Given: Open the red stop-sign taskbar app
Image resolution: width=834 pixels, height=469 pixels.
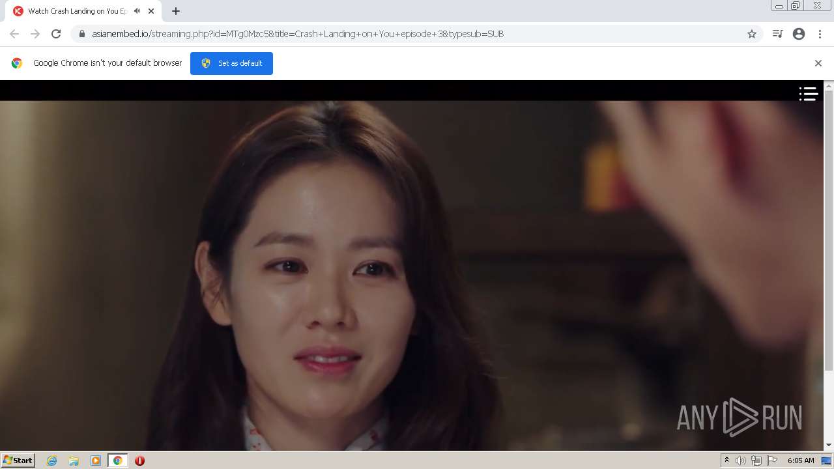Looking at the screenshot, I should [x=139, y=461].
